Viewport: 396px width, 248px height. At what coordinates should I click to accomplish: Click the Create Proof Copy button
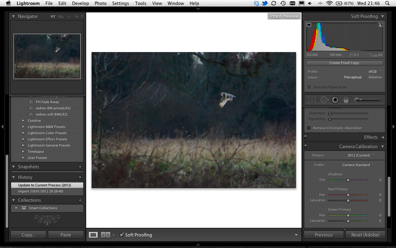pos(344,63)
